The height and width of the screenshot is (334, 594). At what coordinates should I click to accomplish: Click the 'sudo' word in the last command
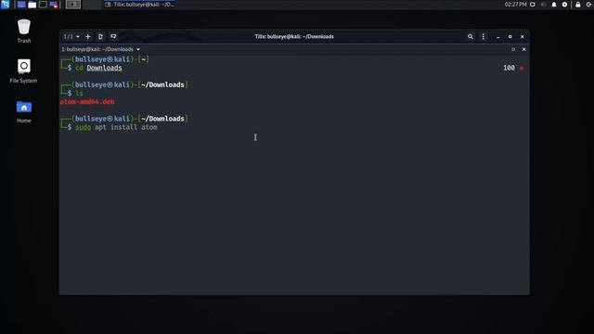tap(83, 127)
